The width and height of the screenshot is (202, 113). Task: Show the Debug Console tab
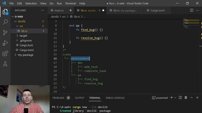pyautogui.click(x=115, y=98)
